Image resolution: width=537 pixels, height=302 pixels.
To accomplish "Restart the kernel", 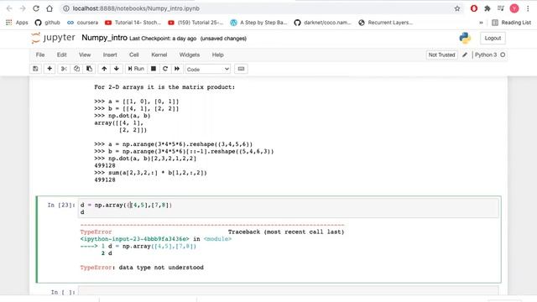I will 165,69.
